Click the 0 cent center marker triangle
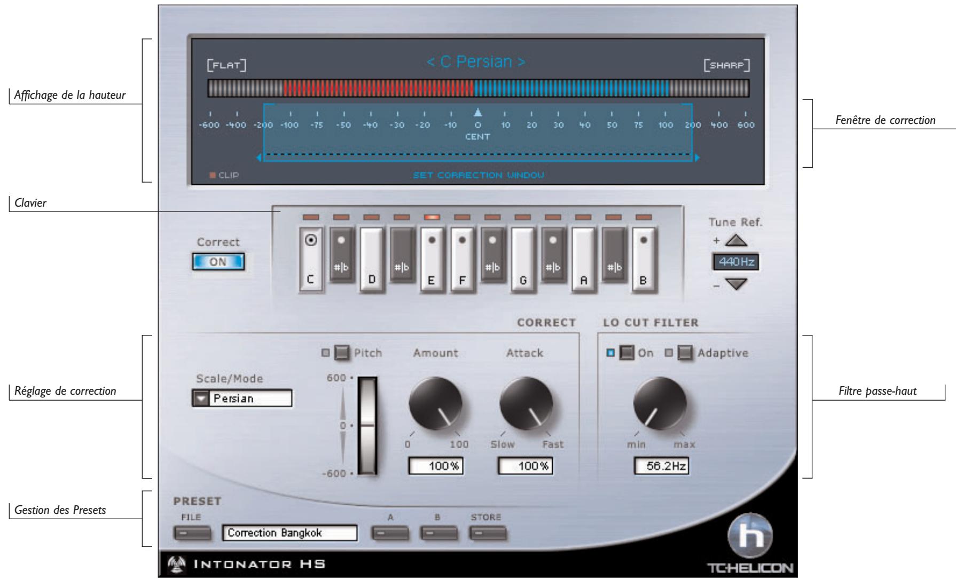Viewport: 956px width, 579px height. tap(478, 112)
